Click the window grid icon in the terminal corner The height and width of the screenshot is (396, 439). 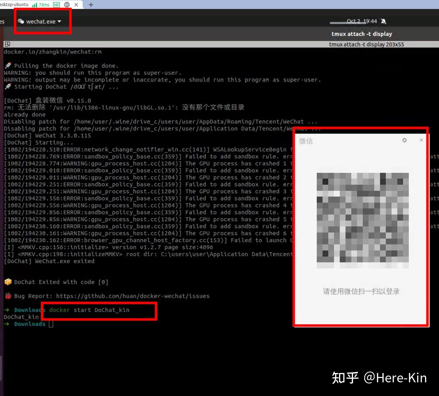pyautogui.click(x=7, y=44)
